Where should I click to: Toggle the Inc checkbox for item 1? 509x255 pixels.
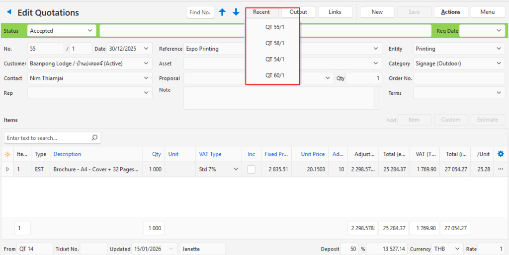click(252, 169)
